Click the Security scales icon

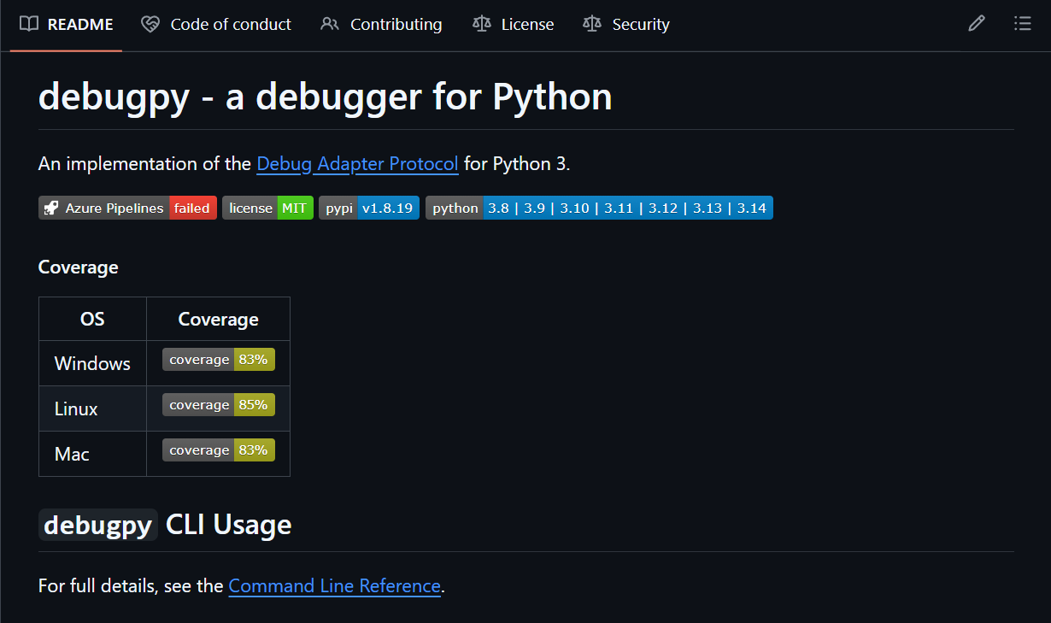591,24
